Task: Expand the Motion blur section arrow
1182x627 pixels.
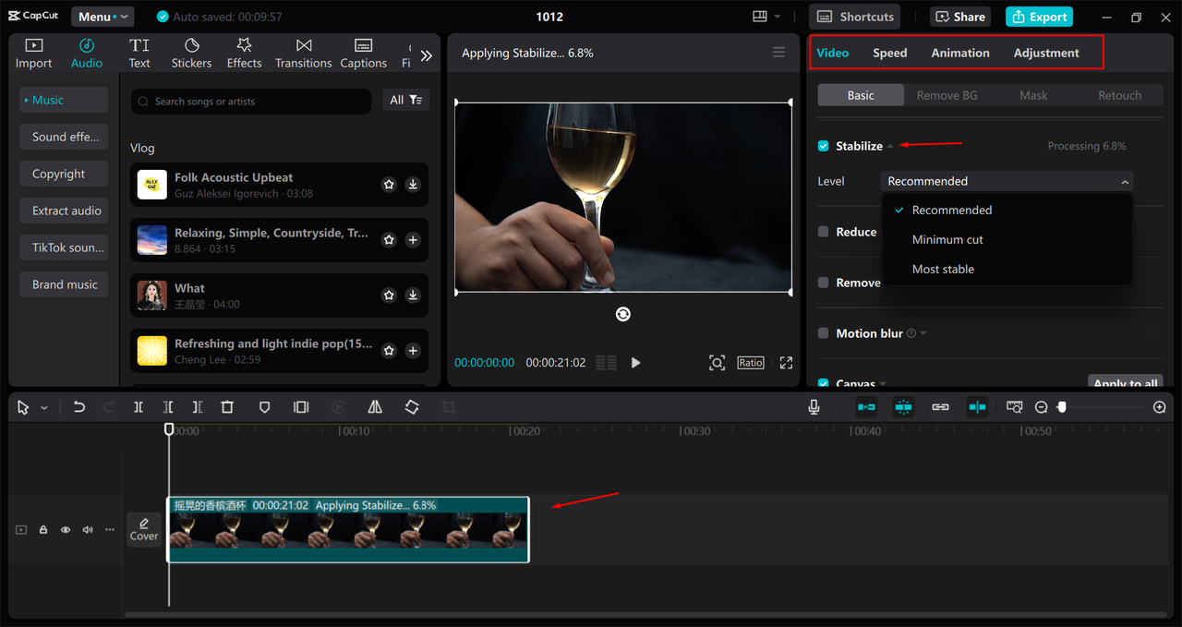Action: tap(923, 333)
